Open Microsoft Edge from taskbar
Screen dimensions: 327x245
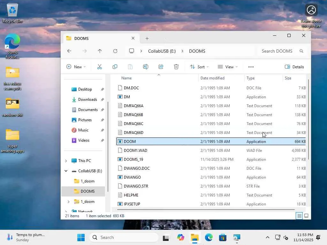click(x=209, y=237)
